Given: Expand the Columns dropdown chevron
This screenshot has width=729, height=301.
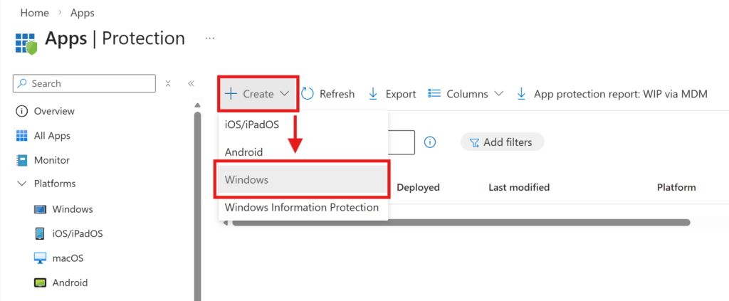Looking at the screenshot, I should point(498,94).
